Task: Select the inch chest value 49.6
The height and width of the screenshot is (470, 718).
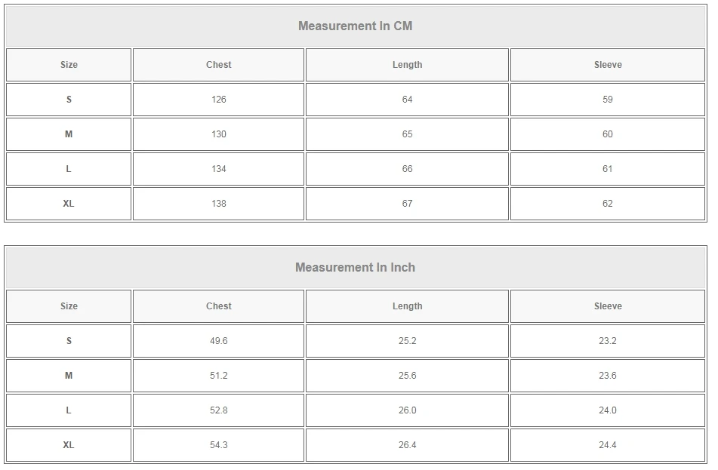Action: [x=218, y=341]
